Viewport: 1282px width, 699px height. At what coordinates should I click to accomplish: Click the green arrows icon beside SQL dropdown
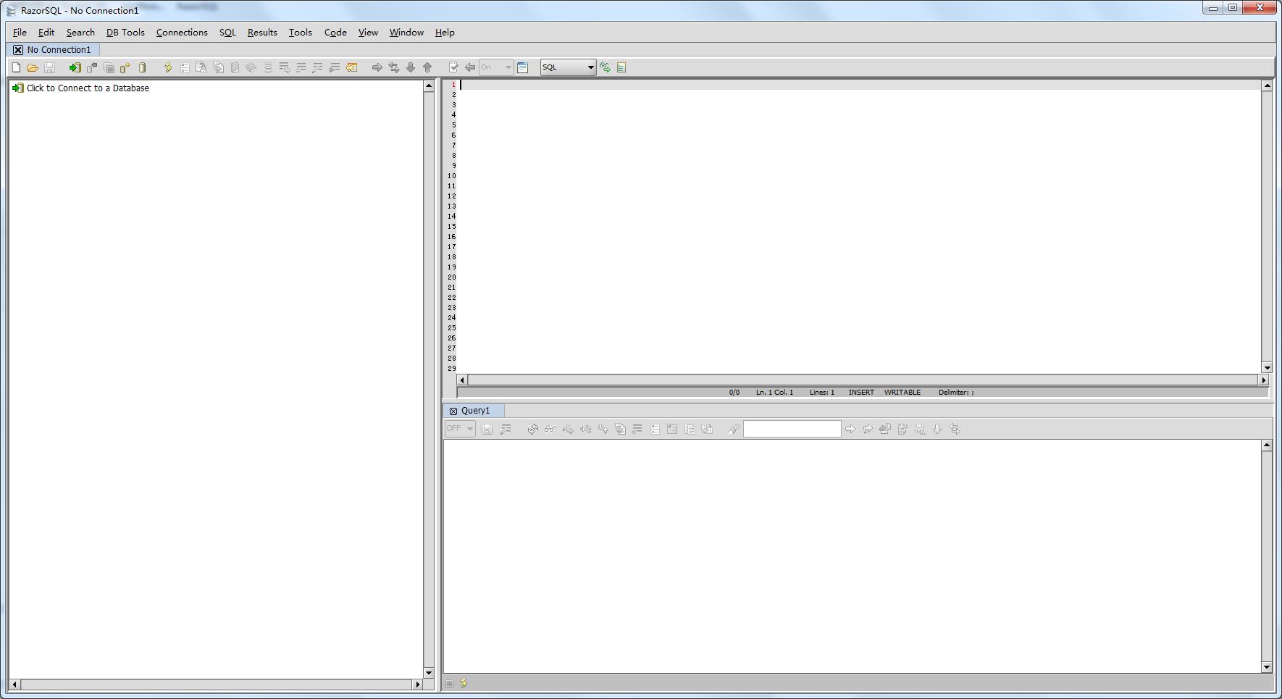click(605, 67)
